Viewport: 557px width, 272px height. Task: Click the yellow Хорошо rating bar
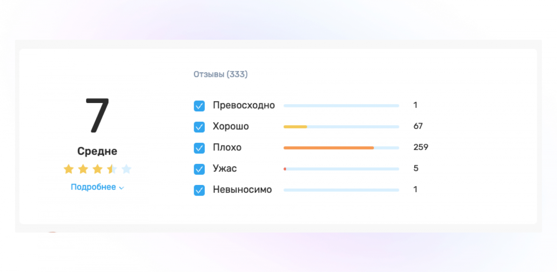tap(295, 127)
